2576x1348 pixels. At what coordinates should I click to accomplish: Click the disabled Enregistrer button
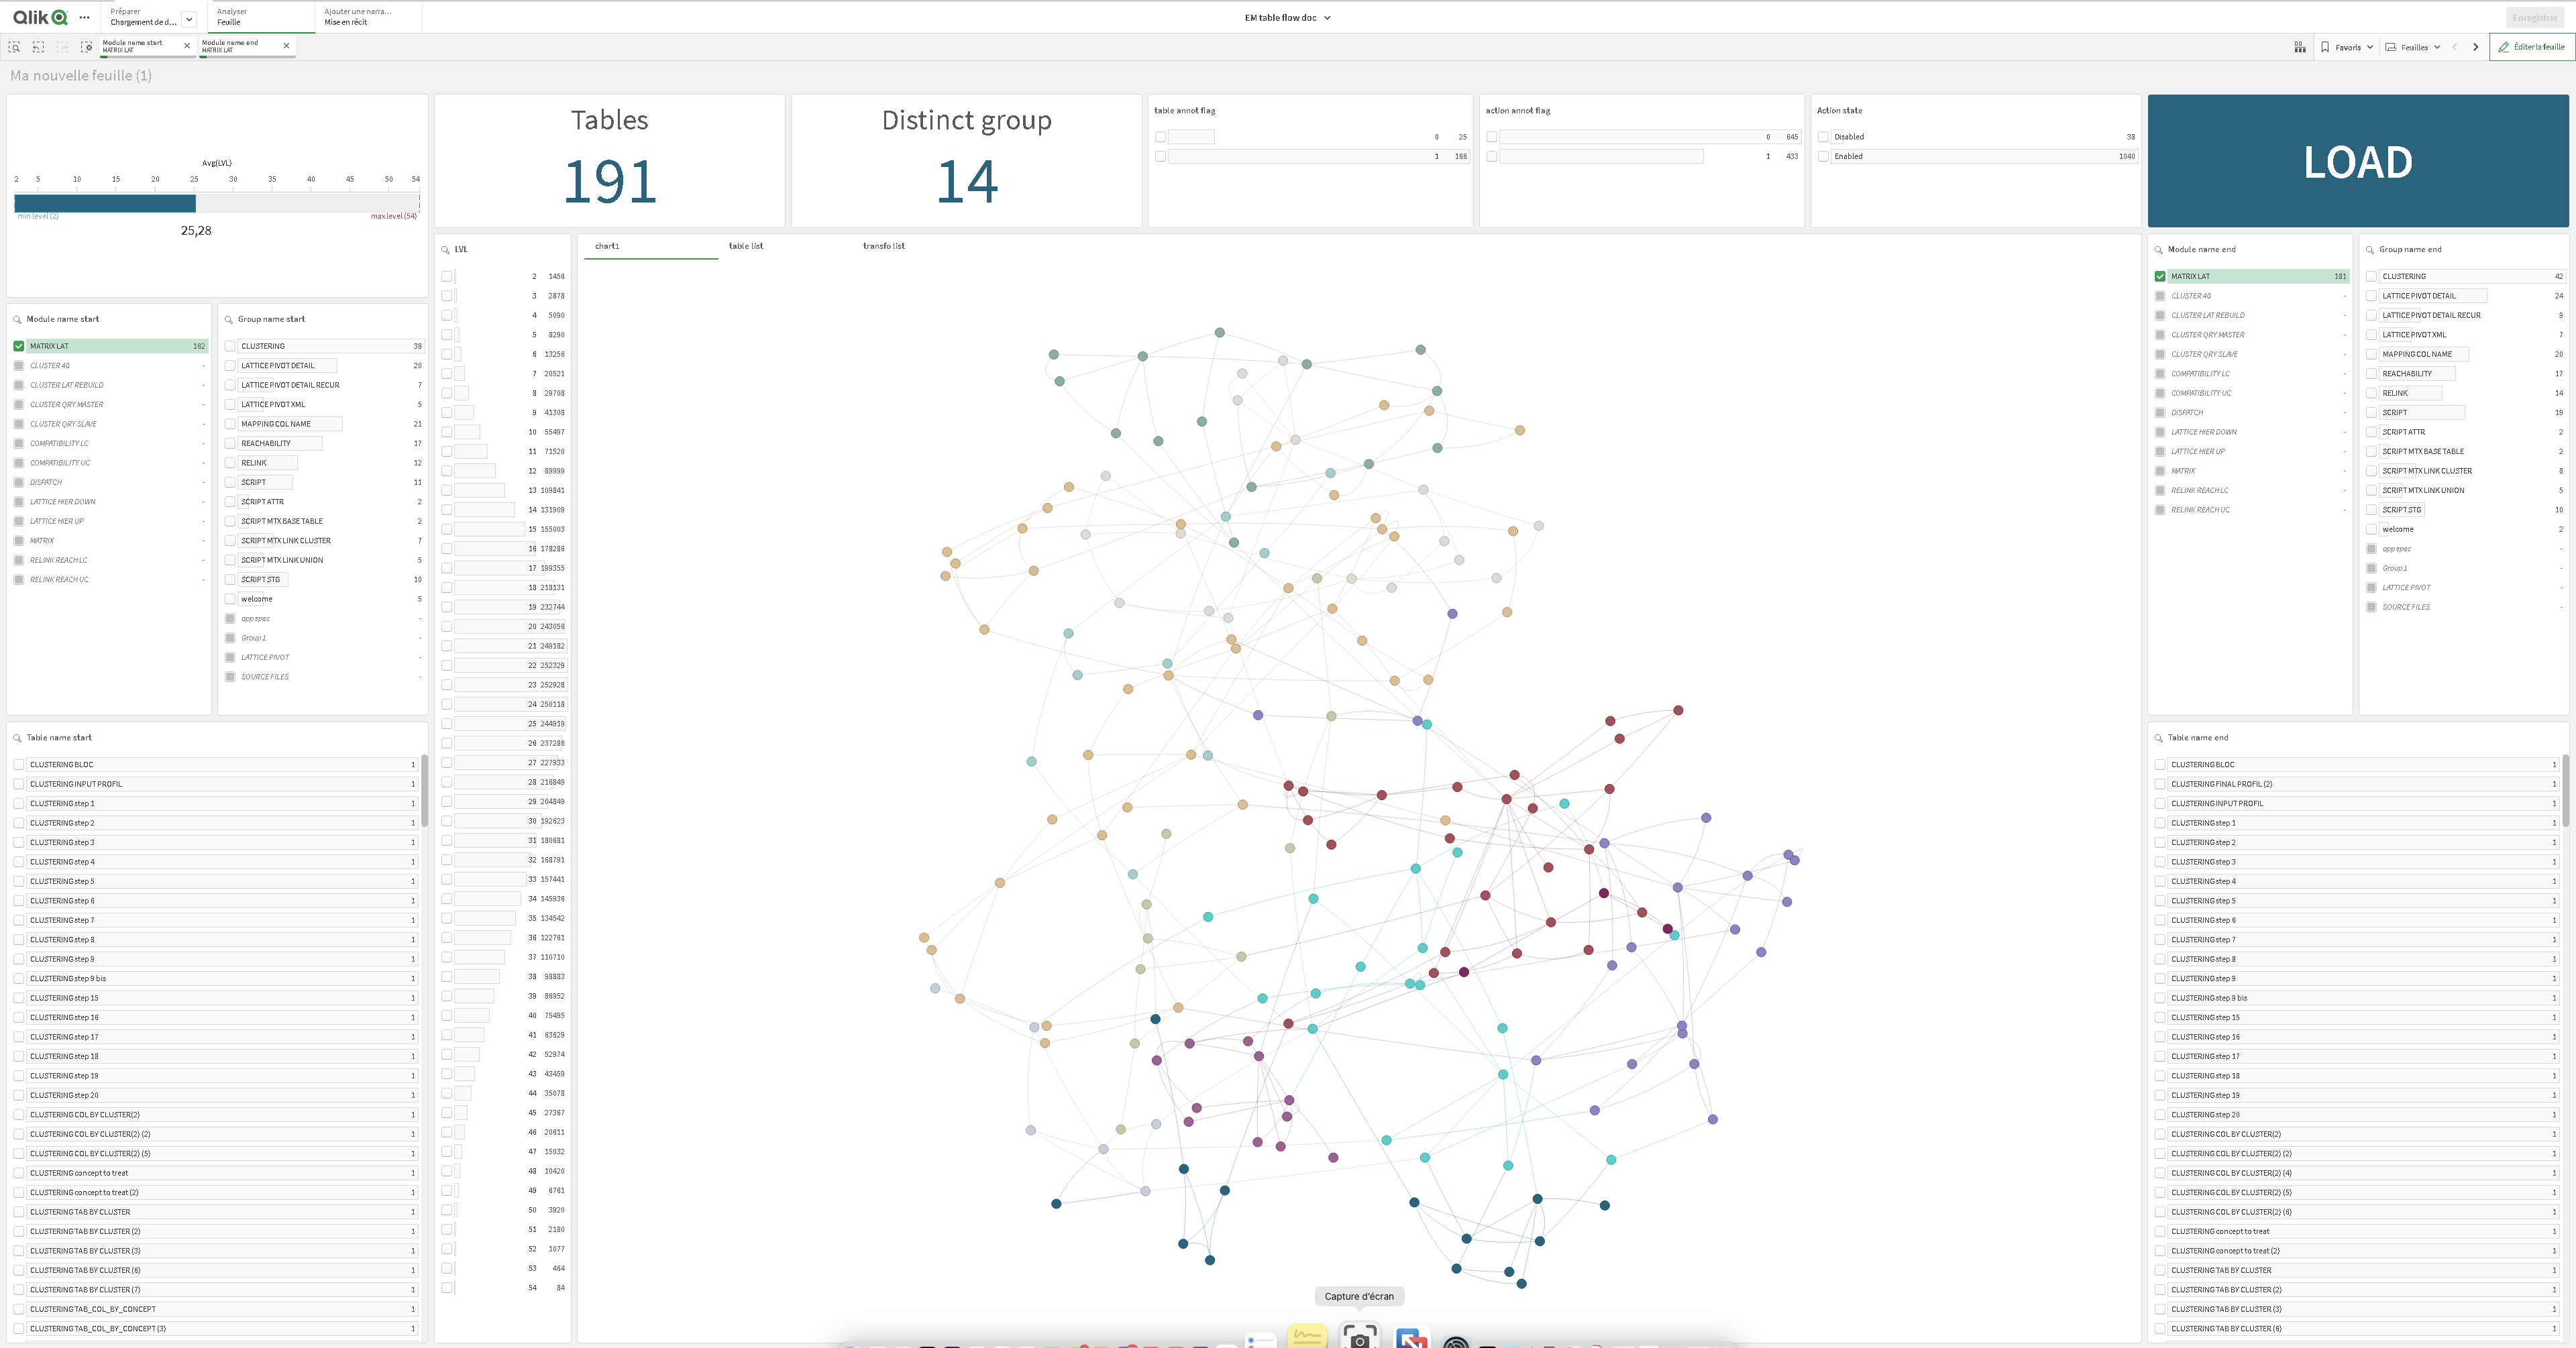tap(2535, 17)
